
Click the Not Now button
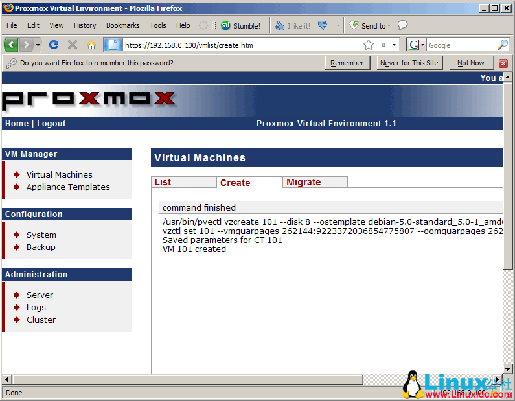pyautogui.click(x=471, y=63)
